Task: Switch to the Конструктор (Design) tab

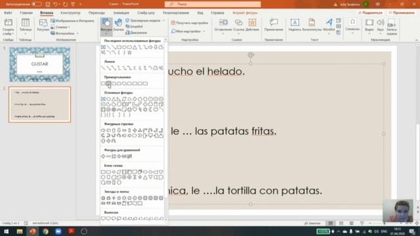Action: click(x=70, y=13)
